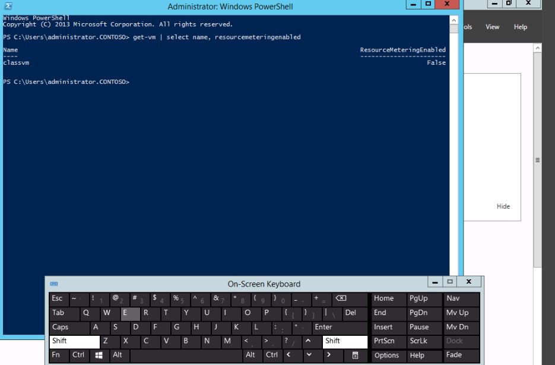Click the classvm name in output

coord(16,63)
